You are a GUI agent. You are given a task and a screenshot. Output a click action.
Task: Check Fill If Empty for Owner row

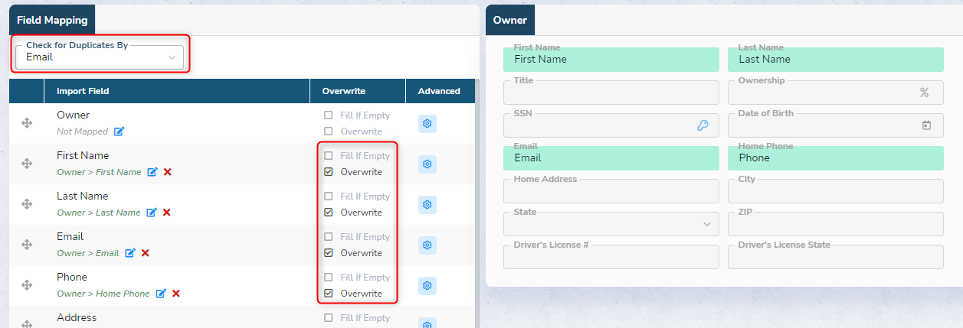329,115
